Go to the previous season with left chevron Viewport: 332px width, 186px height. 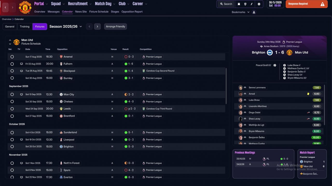(x=89, y=26)
